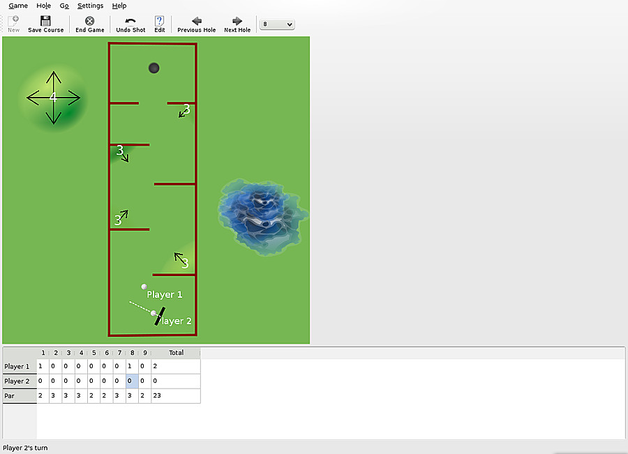Click the four-arrow slope labeled 4
The width and height of the screenshot is (628, 454).
pos(53,98)
